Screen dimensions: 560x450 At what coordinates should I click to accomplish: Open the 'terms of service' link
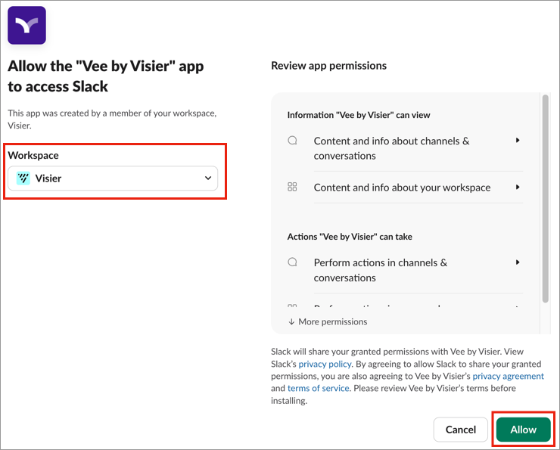click(x=319, y=388)
